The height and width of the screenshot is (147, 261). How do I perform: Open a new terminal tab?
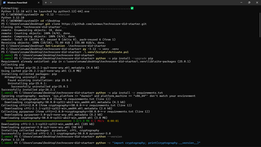[x=46, y=3]
